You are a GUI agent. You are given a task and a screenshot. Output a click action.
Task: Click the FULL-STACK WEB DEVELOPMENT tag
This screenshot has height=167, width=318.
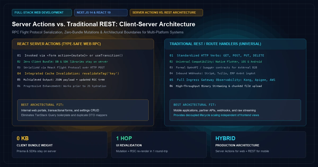(x=42, y=12)
